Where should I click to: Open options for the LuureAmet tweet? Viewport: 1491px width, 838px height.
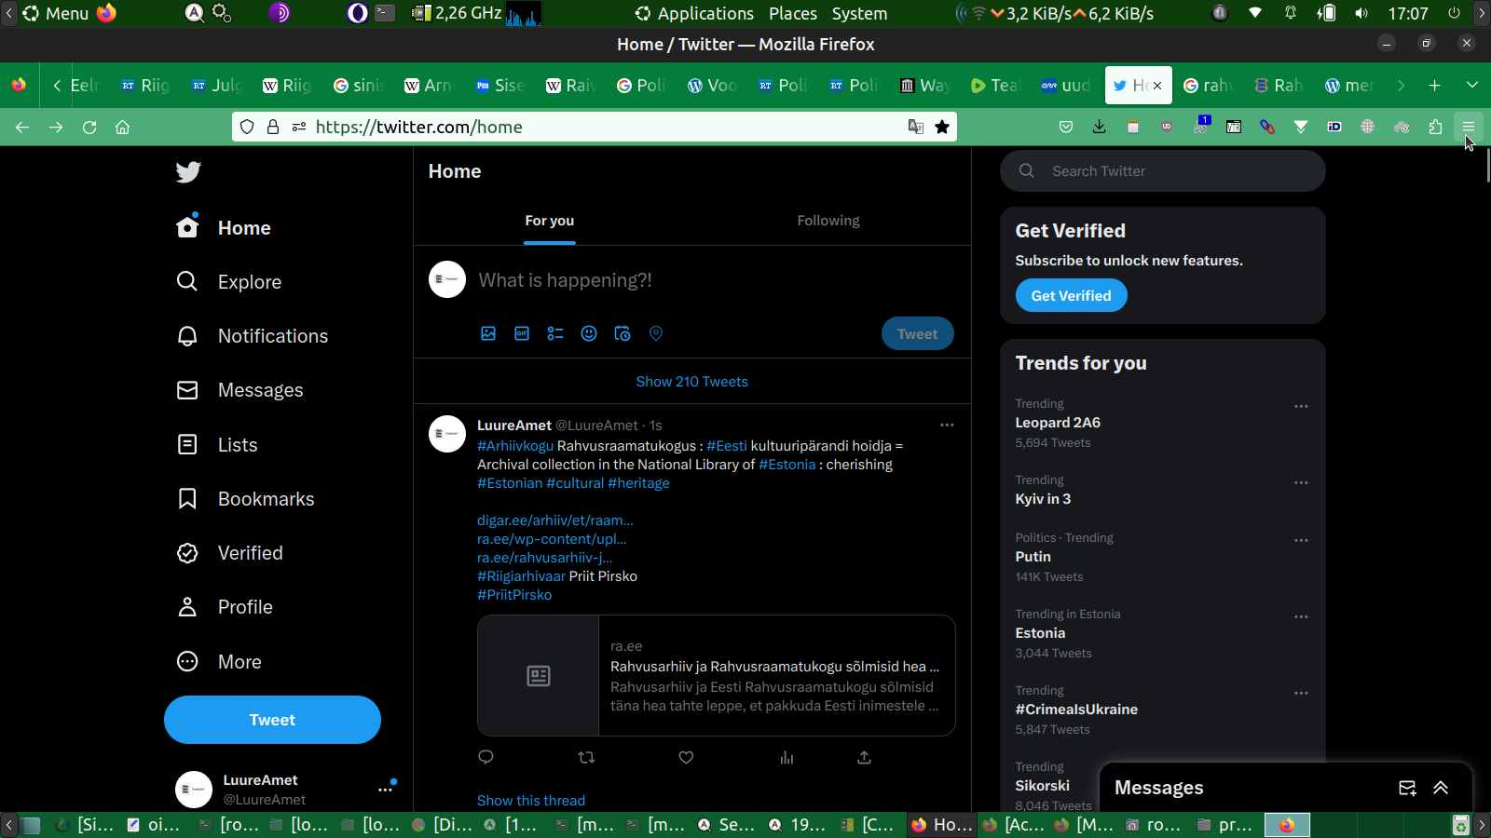(947, 426)
